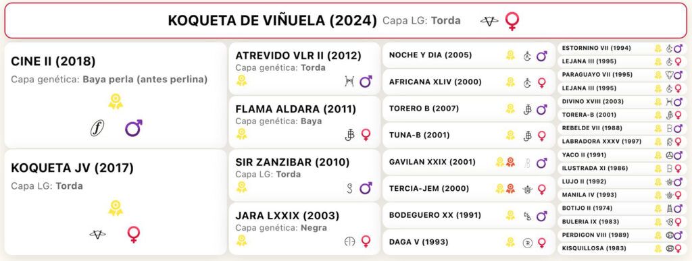Select KISQUILLOSA (1983) in last generation
This screenshot has height=261, width=692.
coord(622,248)
